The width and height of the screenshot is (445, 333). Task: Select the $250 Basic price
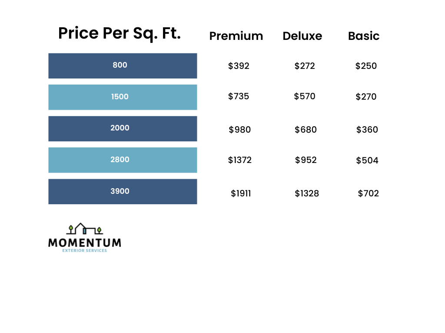[x=366, y=66]
